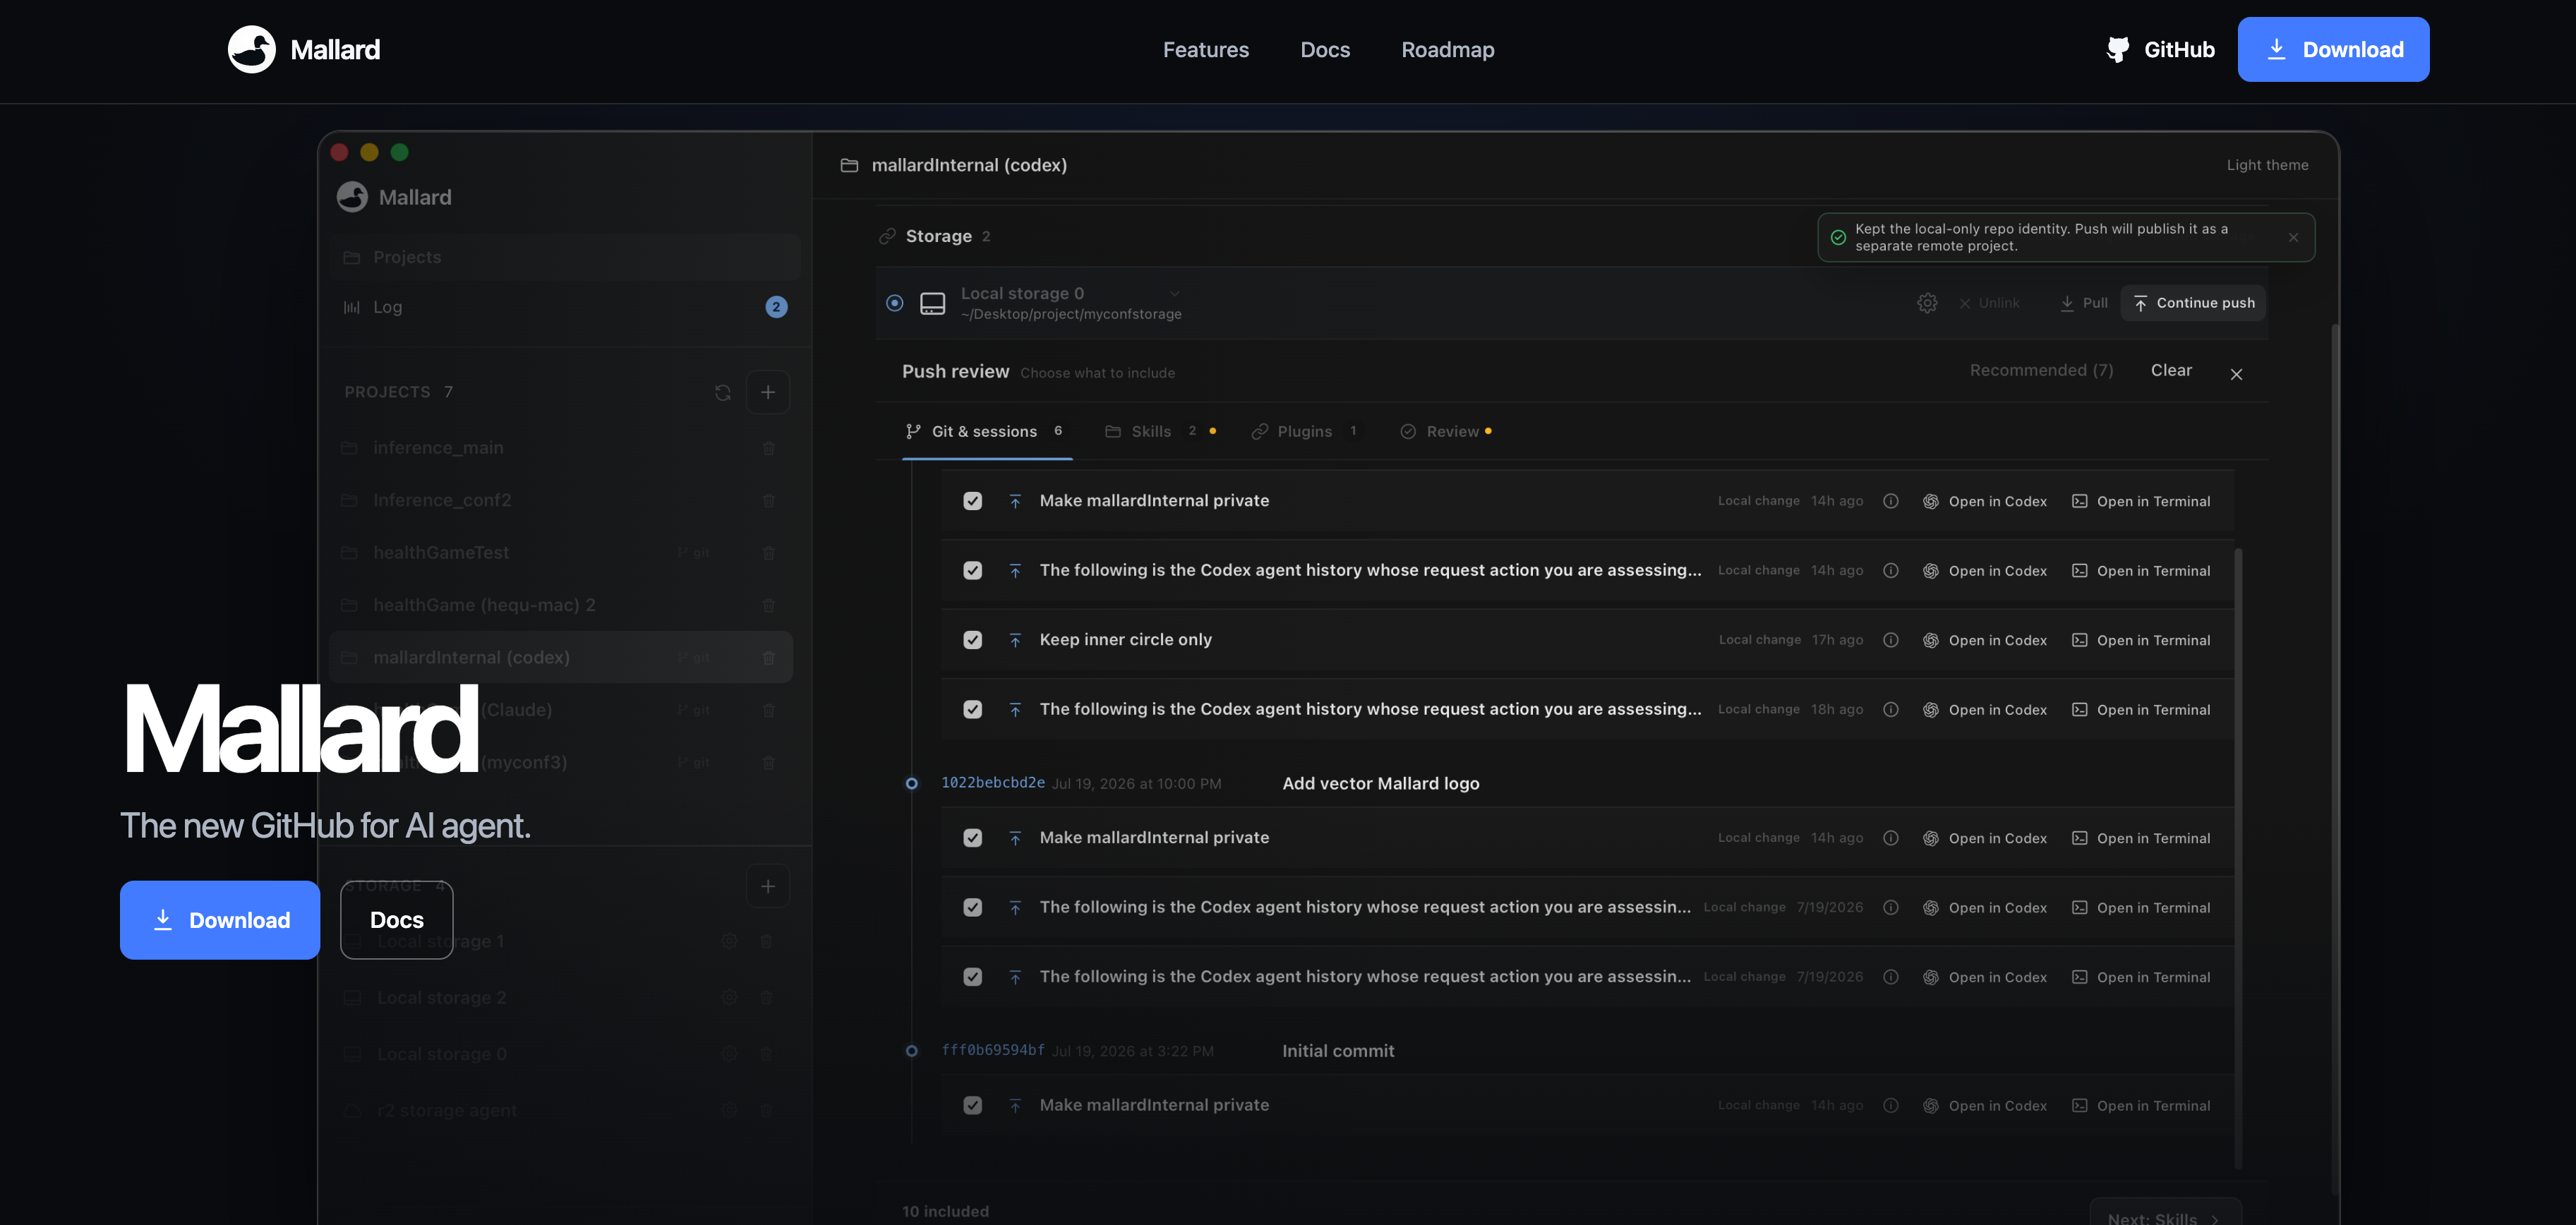Click the trash icon for Inference_conf2
The width and height of the screenshot is (2576, 1225).
[x=769, y=500]
